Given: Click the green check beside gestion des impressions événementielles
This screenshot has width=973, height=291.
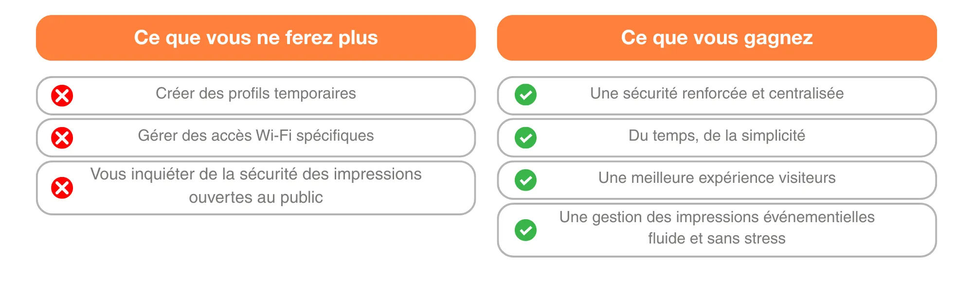Looking at the screenshot, I should (x=525, y=230).
